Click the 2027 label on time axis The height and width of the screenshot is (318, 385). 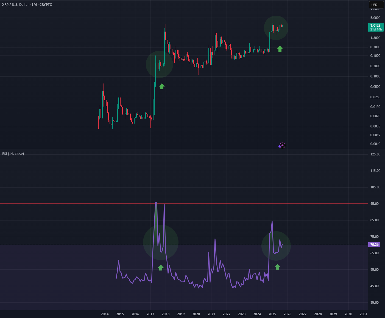point(303,314)
